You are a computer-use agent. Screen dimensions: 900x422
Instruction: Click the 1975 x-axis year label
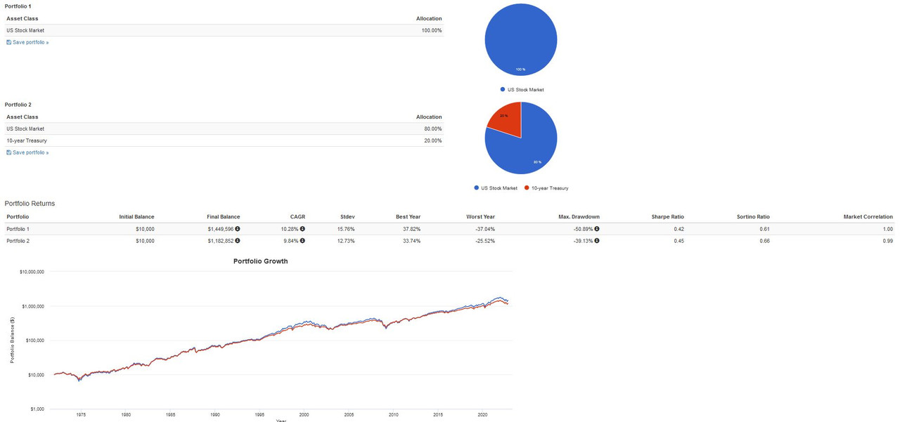[81, 415]
